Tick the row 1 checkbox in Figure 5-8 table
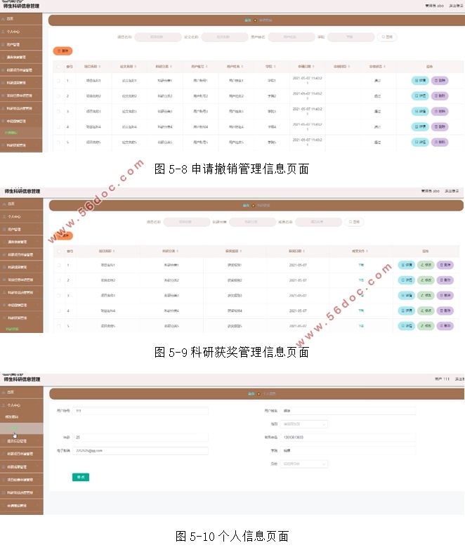Image resolution: width=465 pixels, height=550 pixels. 58,81
